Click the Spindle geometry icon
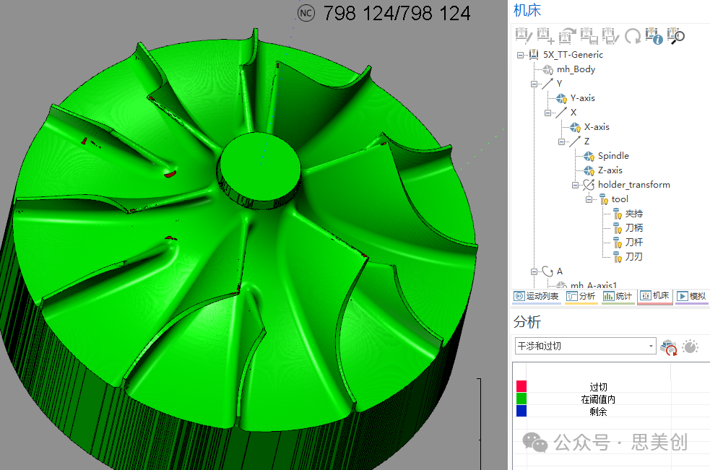 pos(589,156)
